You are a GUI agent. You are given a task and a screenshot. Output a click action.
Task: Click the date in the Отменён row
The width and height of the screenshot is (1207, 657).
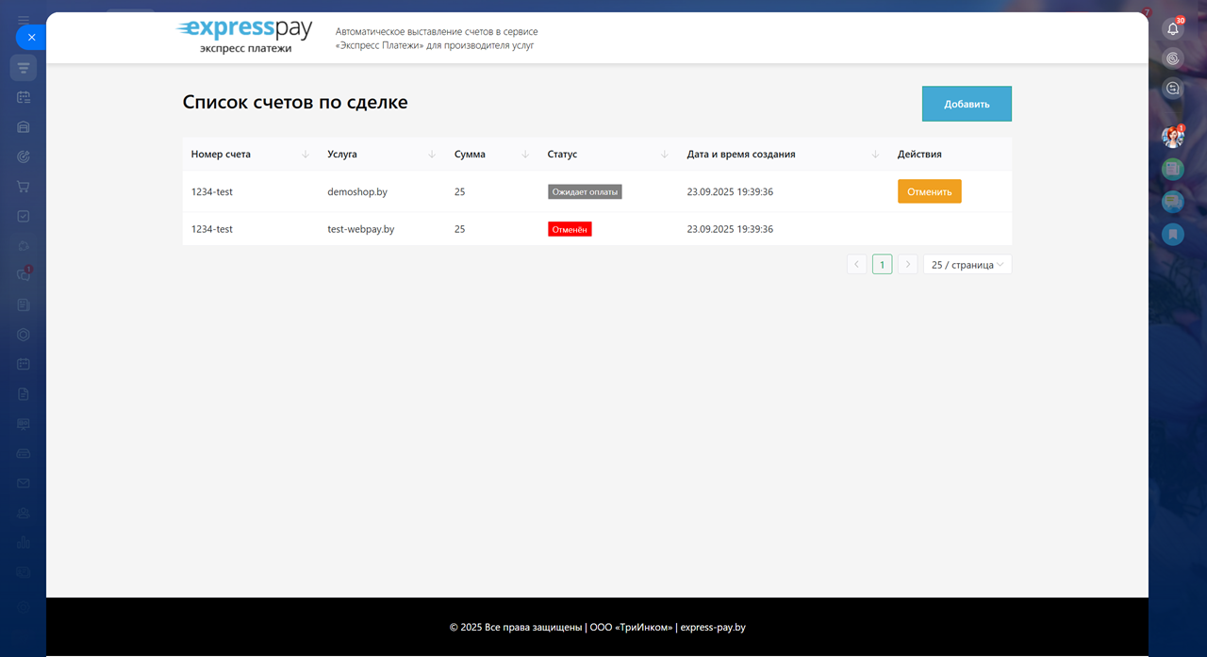pyautogui.click(x=730, y=229)
